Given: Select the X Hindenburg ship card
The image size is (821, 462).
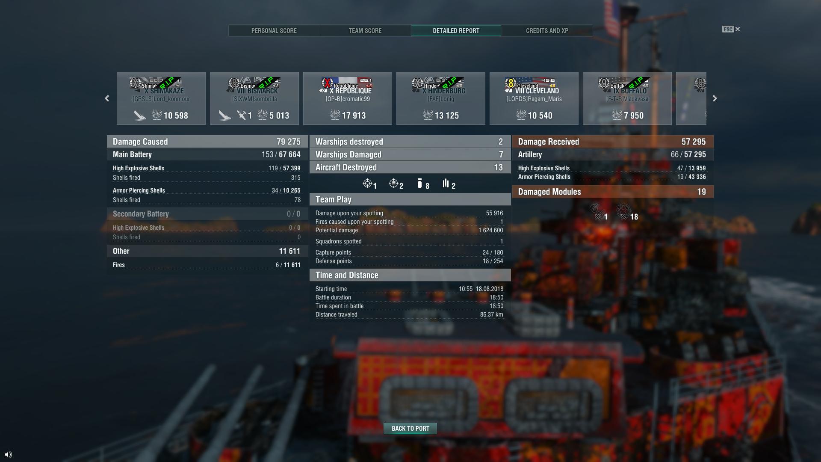Looking at the screenshot, I should coord(441,98).
